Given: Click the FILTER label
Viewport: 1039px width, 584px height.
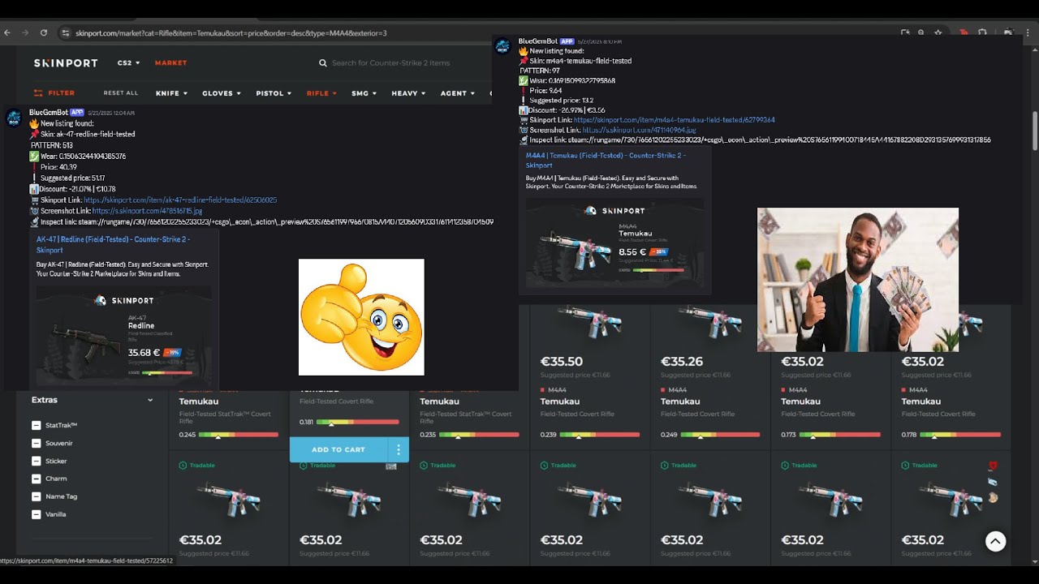Looking at the screenshot, I should tap(61, 93).
